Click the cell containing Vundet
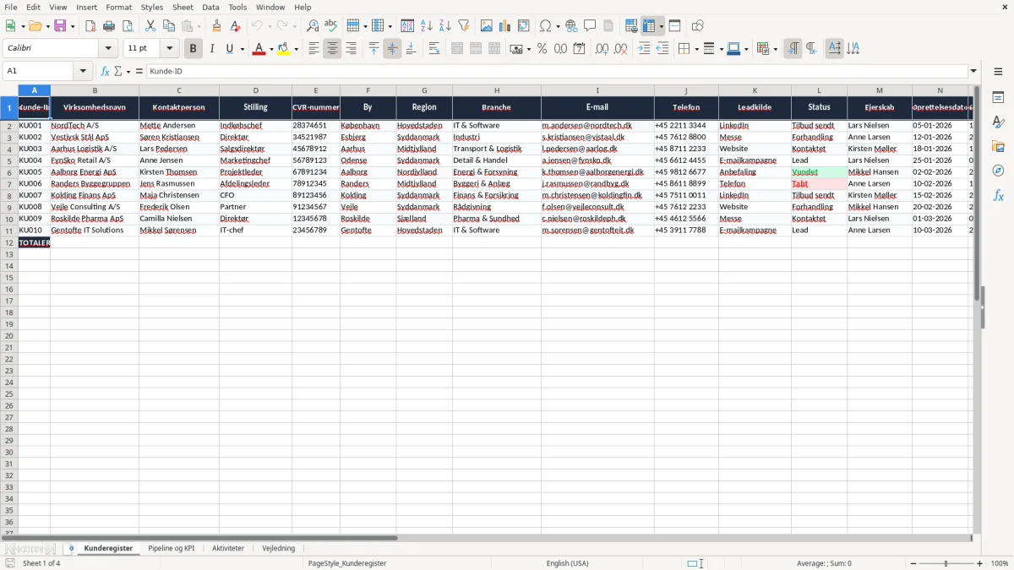This screenshot has height=570, width=1014. tap(819, 171)
